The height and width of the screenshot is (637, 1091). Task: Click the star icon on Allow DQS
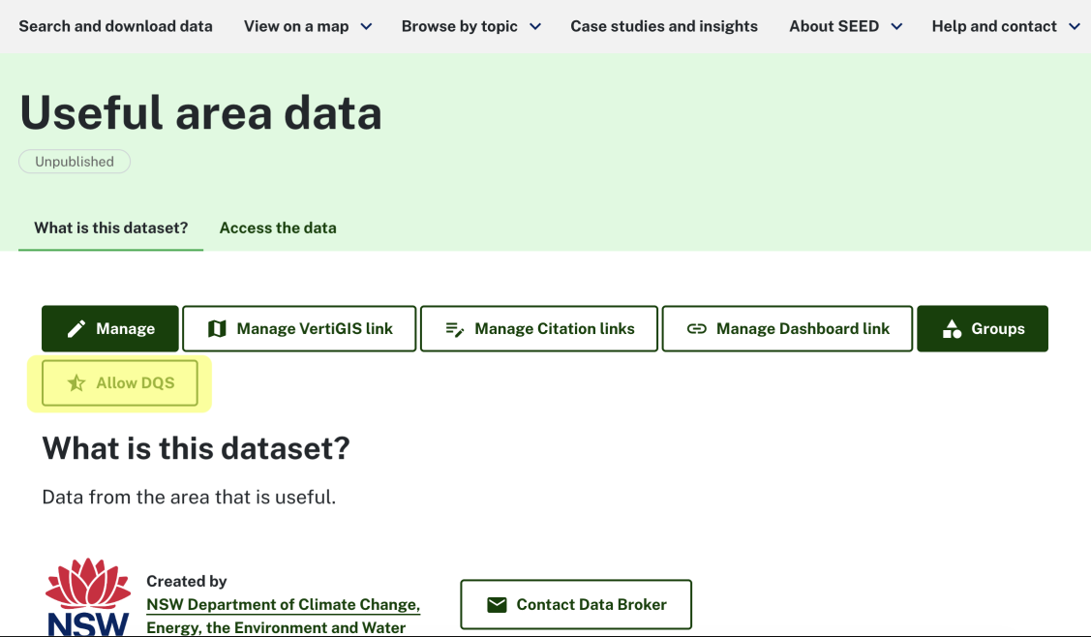click(x=76, y=383)
